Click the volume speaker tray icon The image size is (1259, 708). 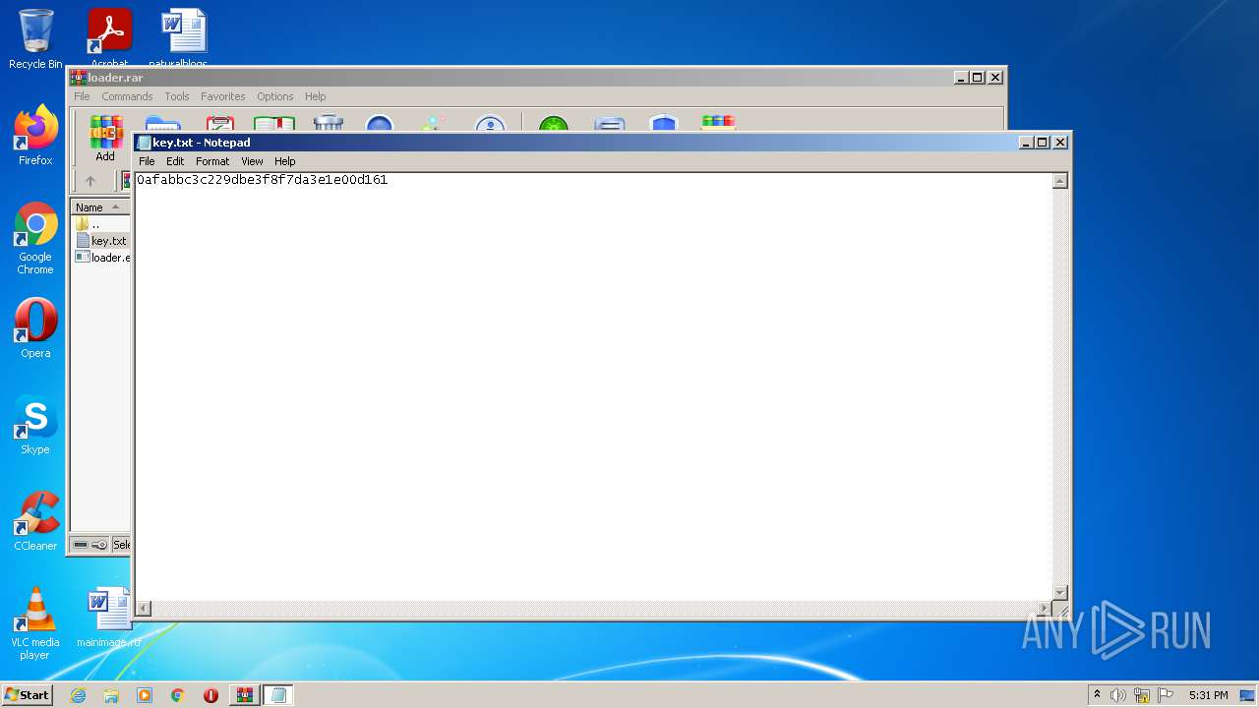coord(1118,695)
